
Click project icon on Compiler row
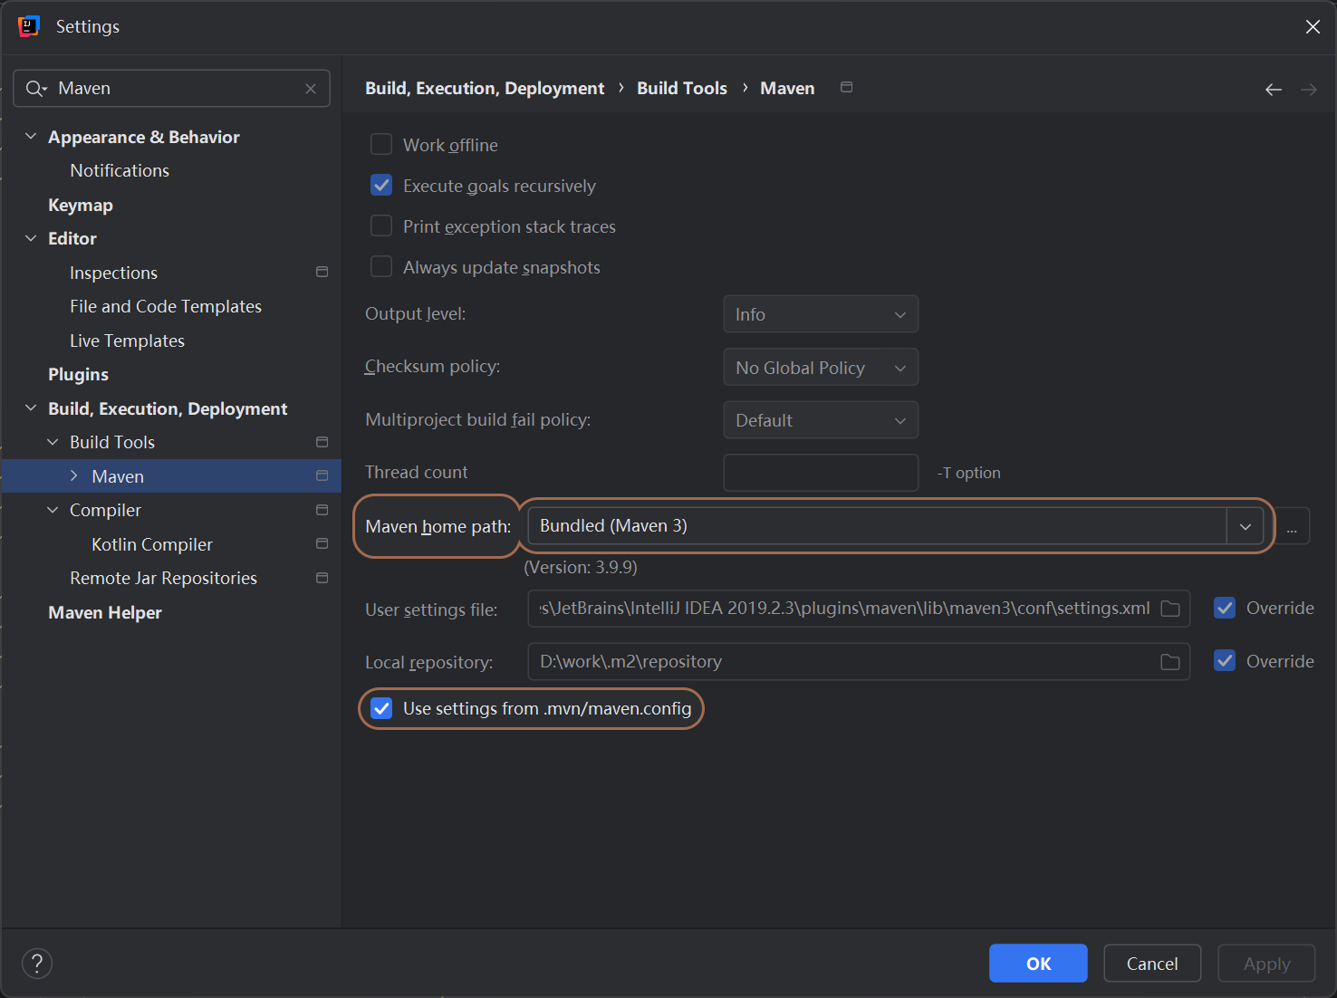(322, 510)
